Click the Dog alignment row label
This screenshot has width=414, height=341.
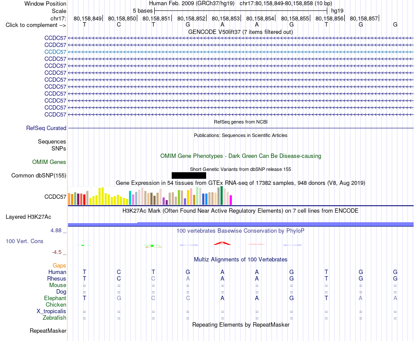pyautogui.click(x=61, y=292)
